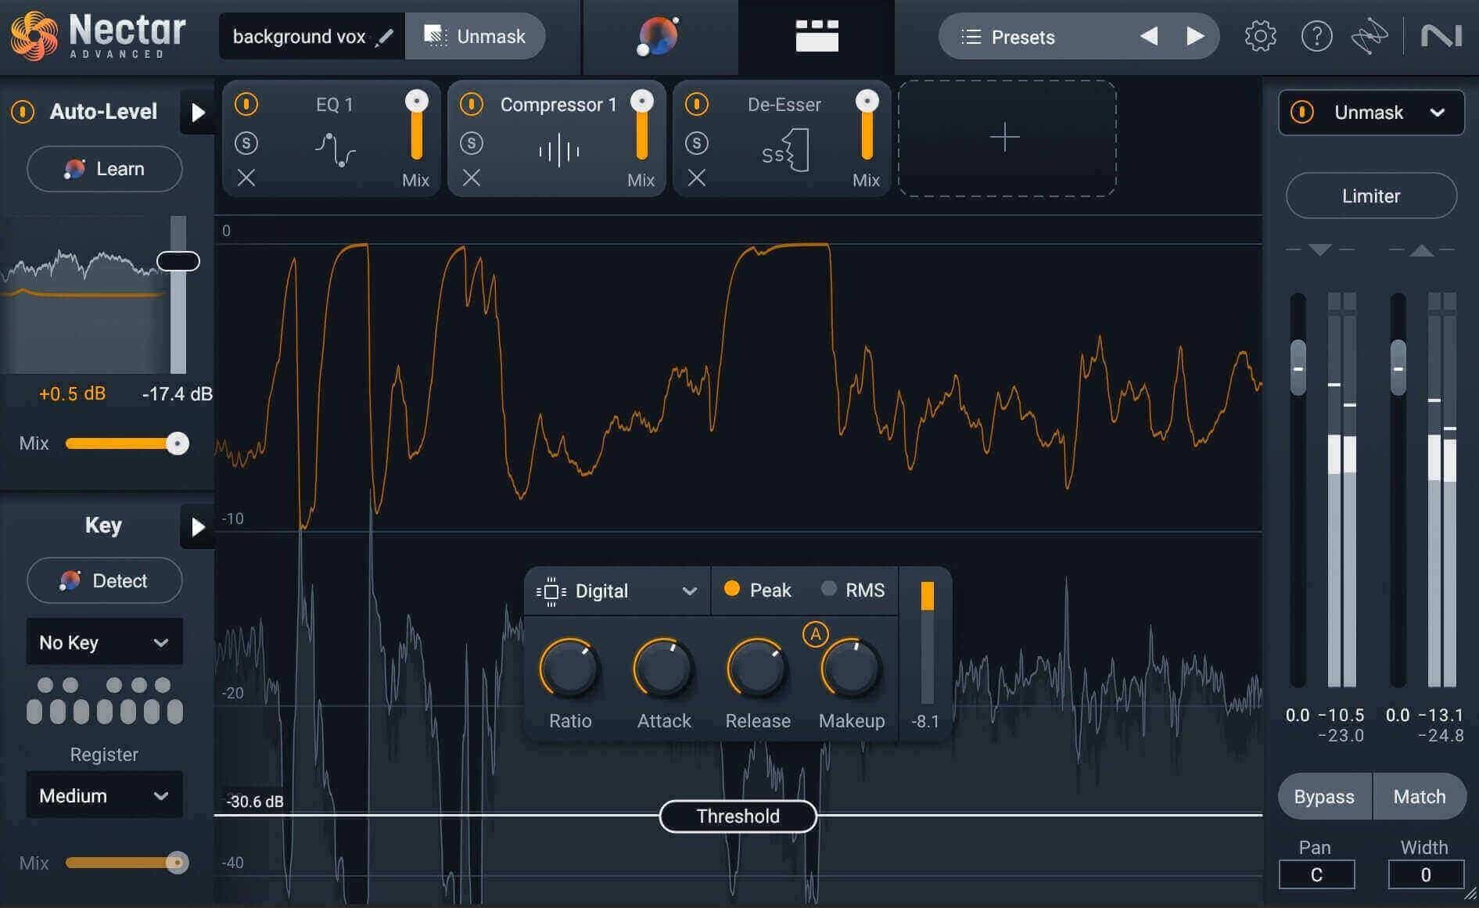Open the Digital compressor mode dropdown
The height and width of the screenshot is (908, 1479).
click(x=617, y=591)
